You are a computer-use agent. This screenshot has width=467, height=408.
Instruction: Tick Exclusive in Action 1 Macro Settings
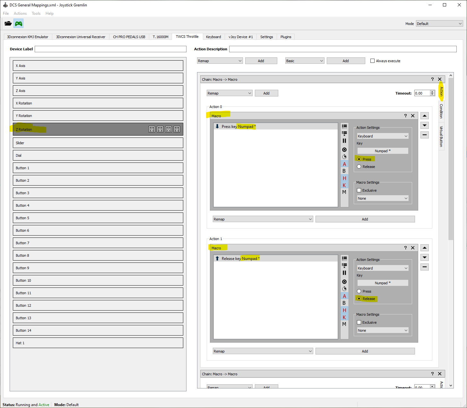tap(359, 322)
